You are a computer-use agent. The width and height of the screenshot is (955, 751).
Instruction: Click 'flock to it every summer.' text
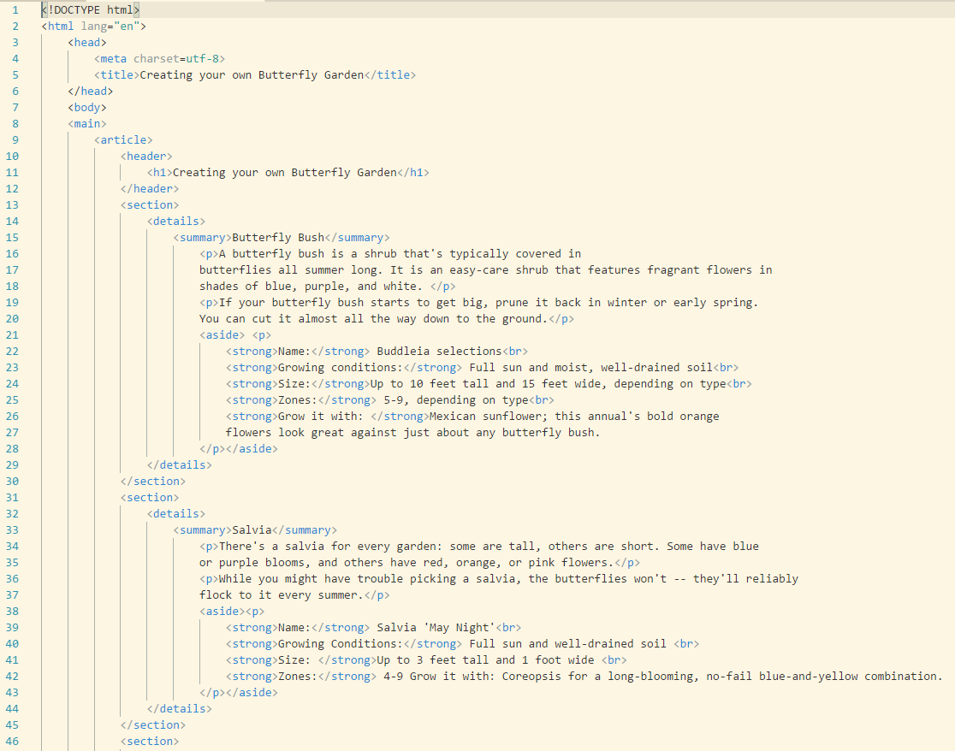pos(282,595)
